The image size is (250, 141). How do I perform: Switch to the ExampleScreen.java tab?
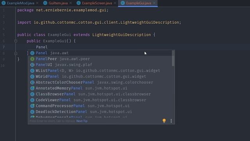coord(97,3)
